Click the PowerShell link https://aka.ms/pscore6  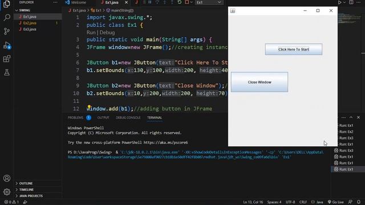point(165,142)
